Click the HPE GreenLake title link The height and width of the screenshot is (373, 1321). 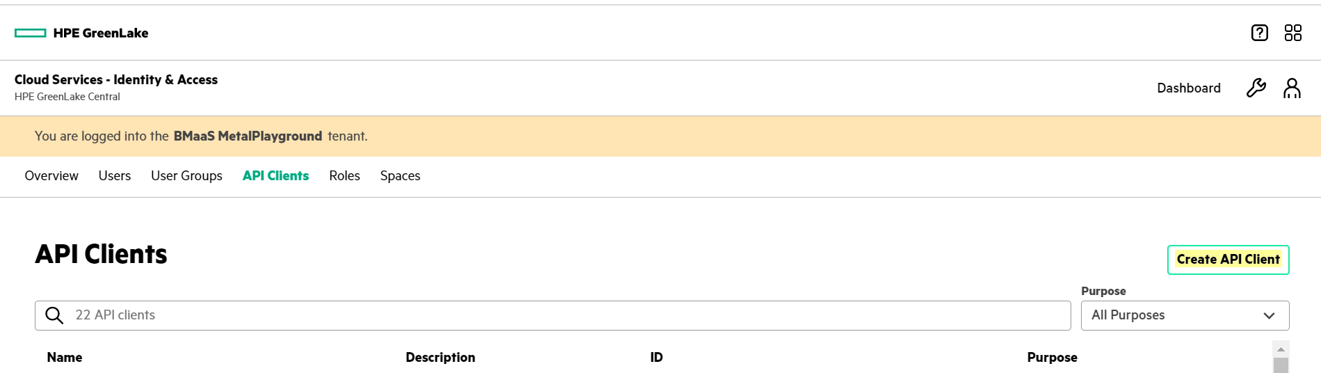(x=101, y=33)
